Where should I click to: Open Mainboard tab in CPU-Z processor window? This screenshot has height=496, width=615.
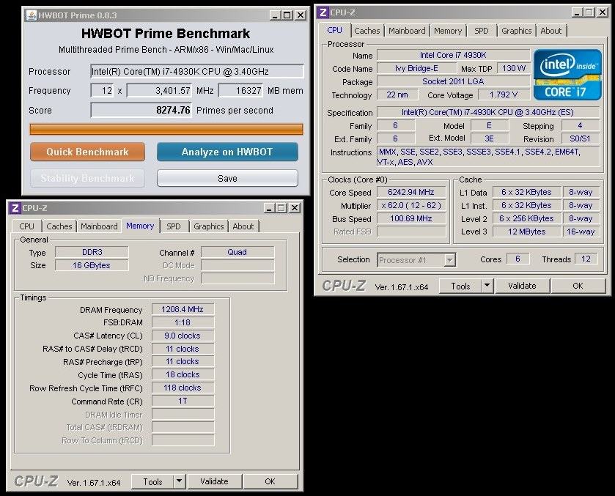(407, 31)
